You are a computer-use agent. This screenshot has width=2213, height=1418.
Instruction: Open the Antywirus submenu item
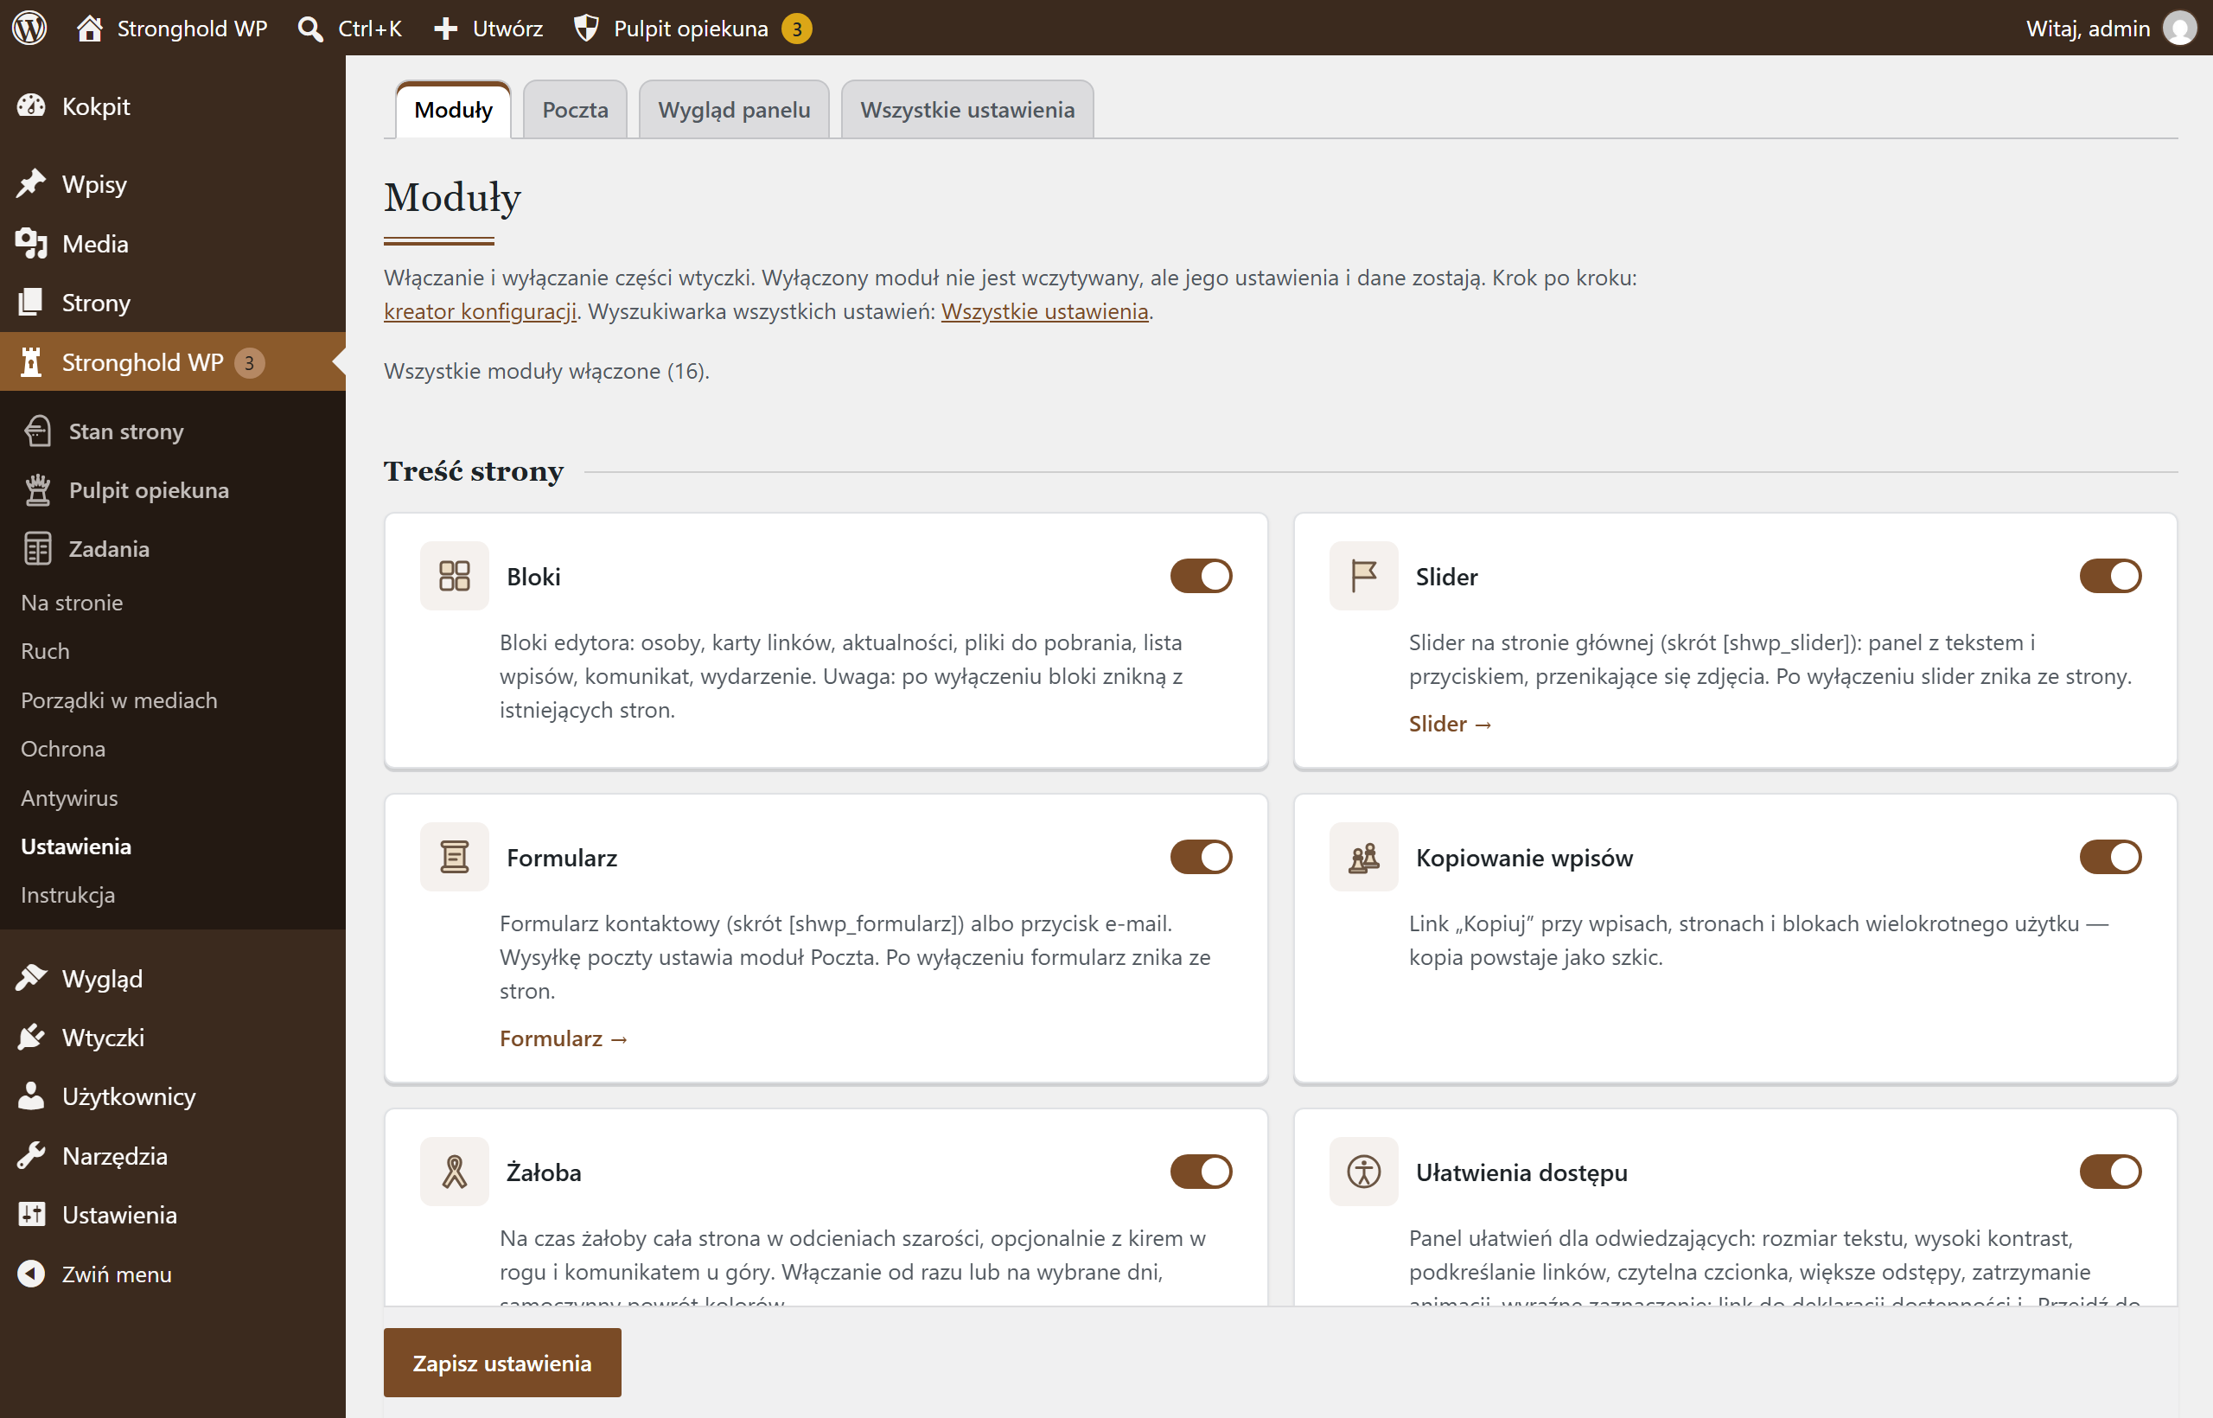(69, 797)
